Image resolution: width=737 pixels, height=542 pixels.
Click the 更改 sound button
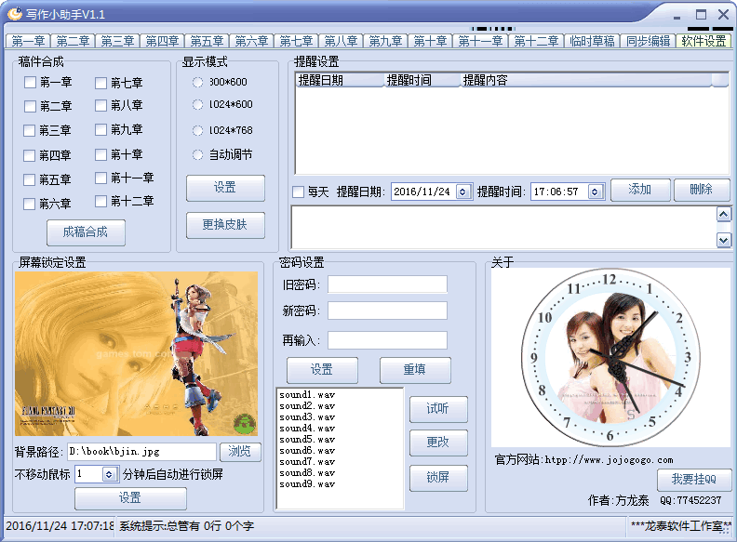click(438, 443)
